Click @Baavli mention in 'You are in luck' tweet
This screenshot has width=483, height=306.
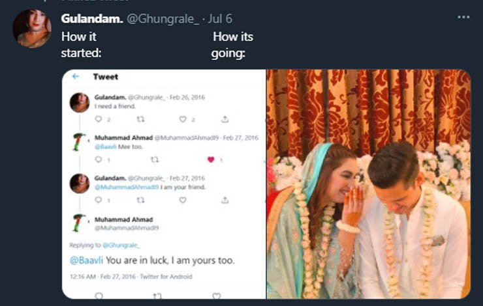pos(86,260)
